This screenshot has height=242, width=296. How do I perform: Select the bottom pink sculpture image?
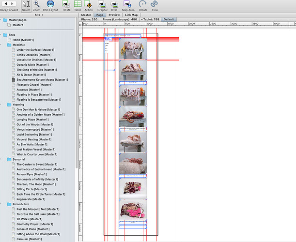tap(133, 210)
